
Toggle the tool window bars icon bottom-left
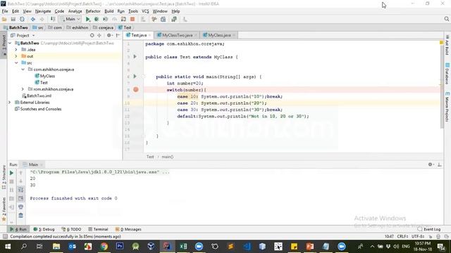coord(5,236)
